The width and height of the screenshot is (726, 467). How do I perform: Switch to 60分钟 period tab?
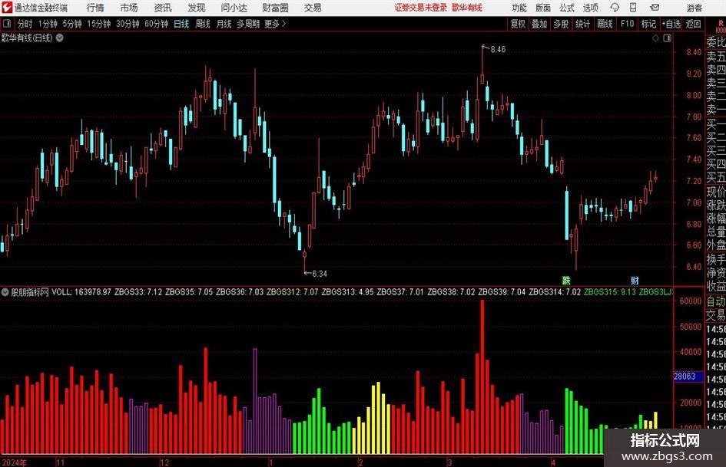[x=156, y=24]
